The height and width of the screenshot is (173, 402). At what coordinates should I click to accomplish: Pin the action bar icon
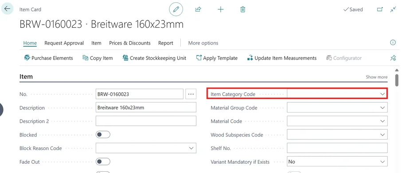pos(393,58)
